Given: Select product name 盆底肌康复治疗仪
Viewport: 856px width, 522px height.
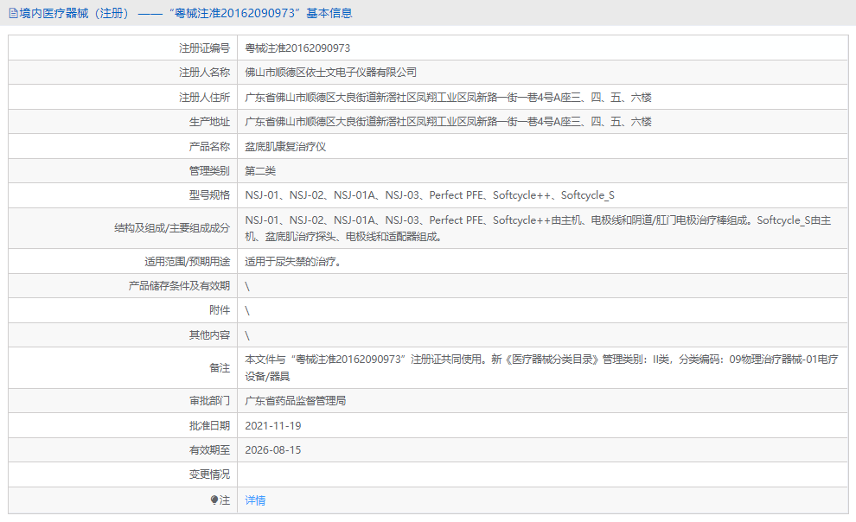Looking at the screenshot, I should (285, 146).
